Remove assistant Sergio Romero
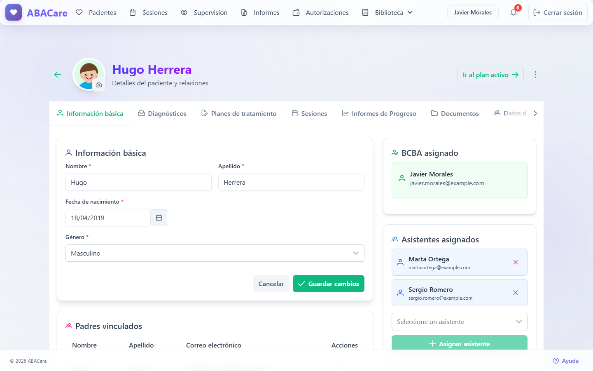Screen dimensions: 593x371 pos(516,293)
